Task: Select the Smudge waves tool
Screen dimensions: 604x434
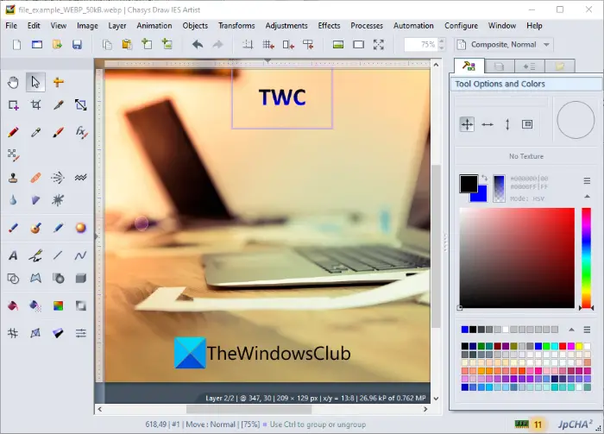Action: tap(81, 178)
